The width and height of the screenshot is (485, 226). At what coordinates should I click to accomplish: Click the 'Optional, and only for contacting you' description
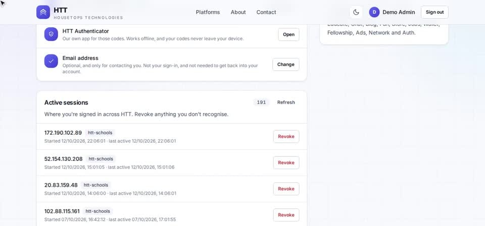(160, 69)
